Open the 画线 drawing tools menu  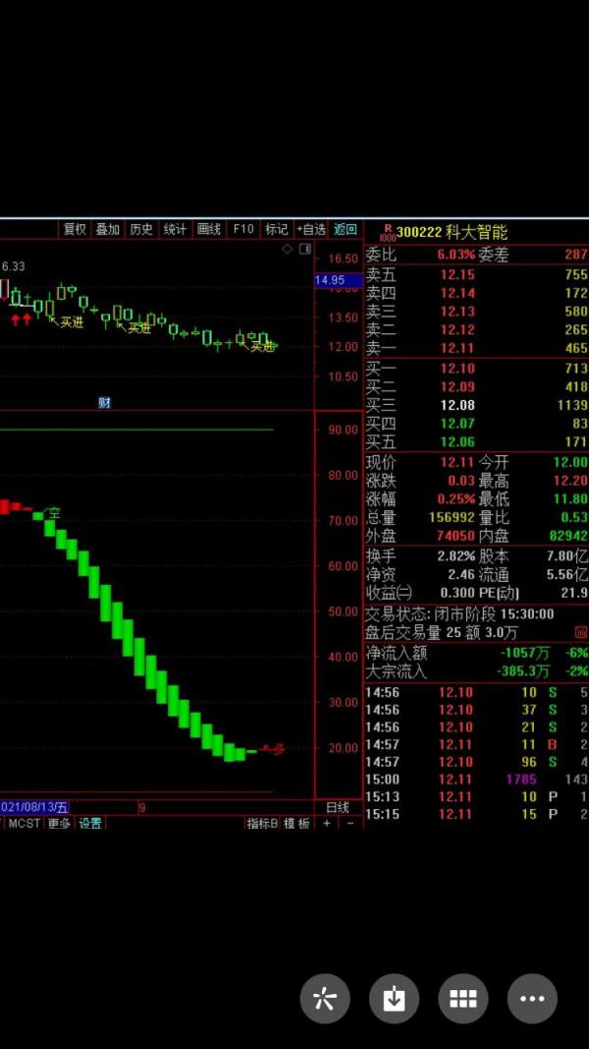tap(209, 229)
